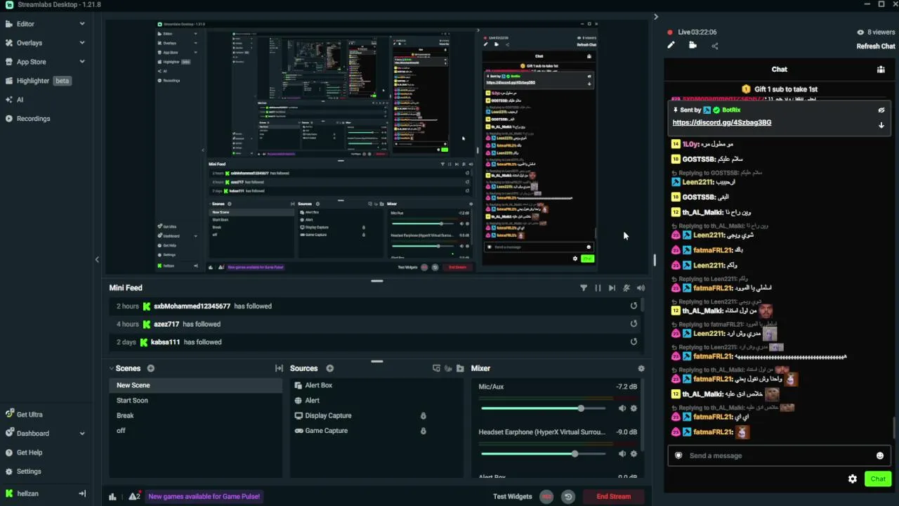The image size is (899, 506).
Task: Mute the Headset Earphone audio source
Action: click(x=622, y=454)
